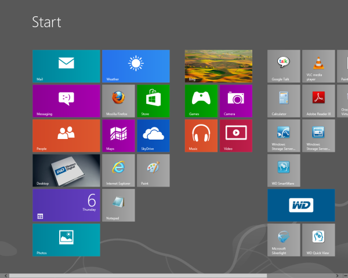Open the People tile
The width and height of the screenshot is (348, 278).
point(66,136)
